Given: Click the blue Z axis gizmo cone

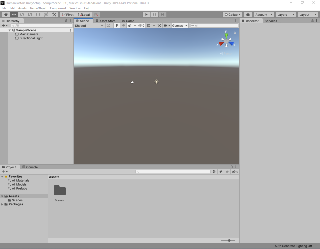Looking at the screenshot, I should [231, 43].
